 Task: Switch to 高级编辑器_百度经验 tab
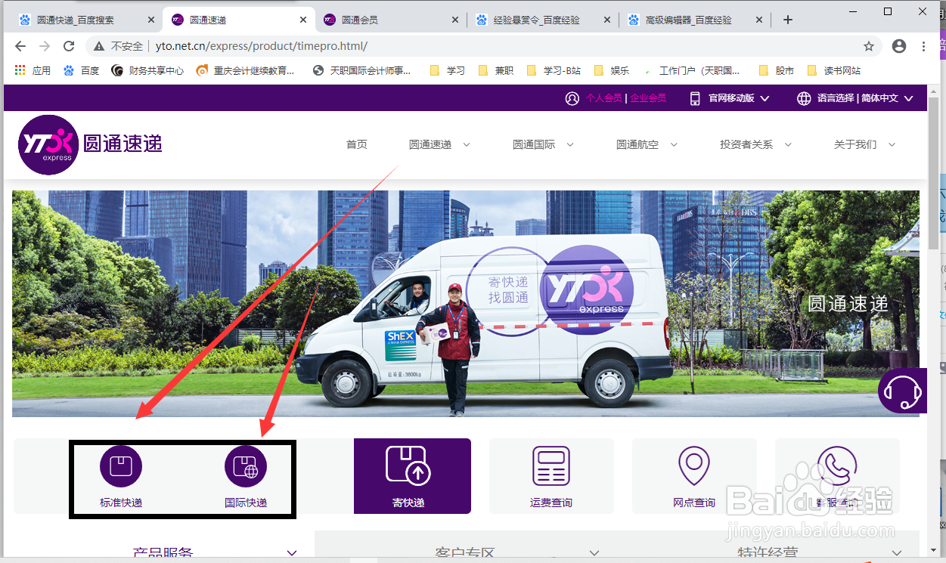[x=694, y=20]
